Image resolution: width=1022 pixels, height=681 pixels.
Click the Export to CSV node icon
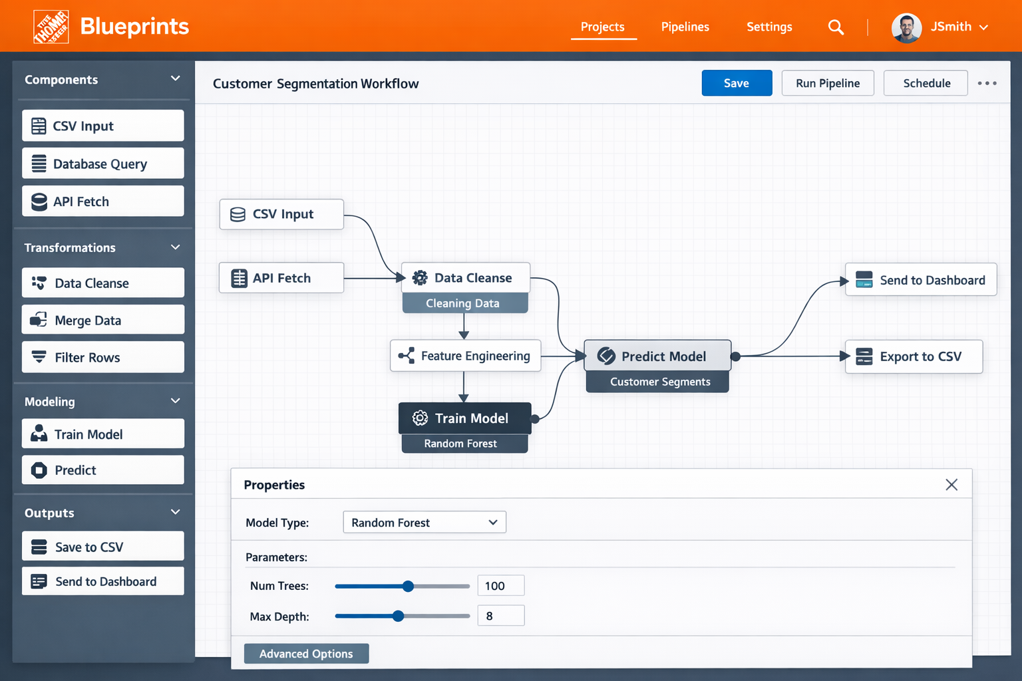864,356
